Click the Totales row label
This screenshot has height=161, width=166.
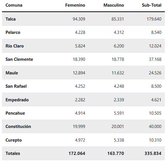(x=13, y=153)
